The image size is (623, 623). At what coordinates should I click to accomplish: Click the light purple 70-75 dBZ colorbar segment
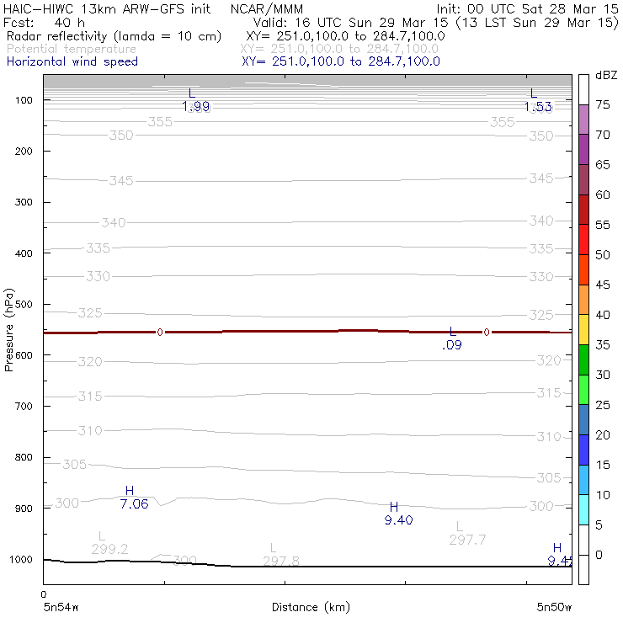pos(583,120)
